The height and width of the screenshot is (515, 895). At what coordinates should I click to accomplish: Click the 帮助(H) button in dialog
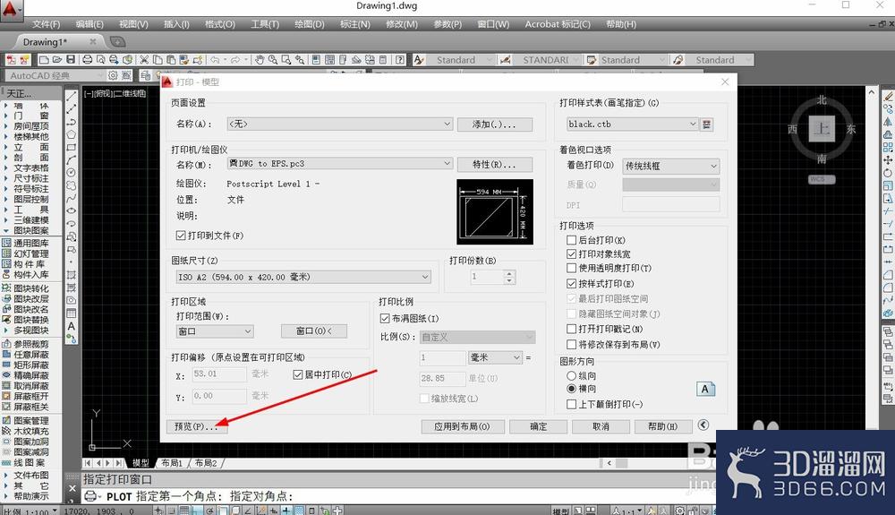(x=663, y=426)
